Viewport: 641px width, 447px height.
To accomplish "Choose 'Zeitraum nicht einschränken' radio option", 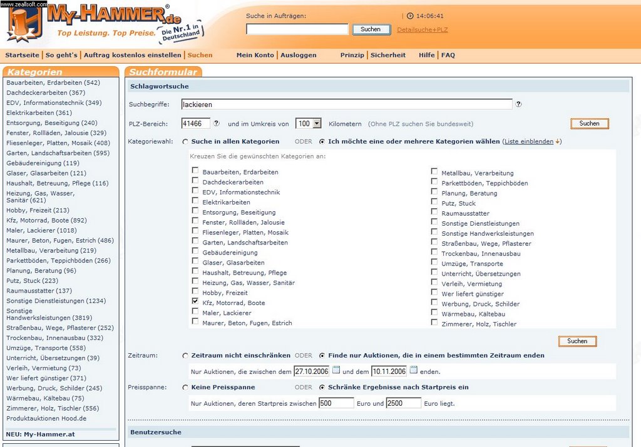I will click(185, 356).
